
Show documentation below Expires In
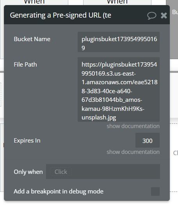[x=133, y=152]
